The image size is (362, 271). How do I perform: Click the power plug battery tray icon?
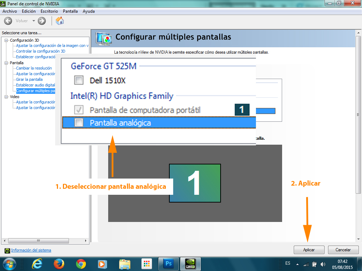click(314, 264)
